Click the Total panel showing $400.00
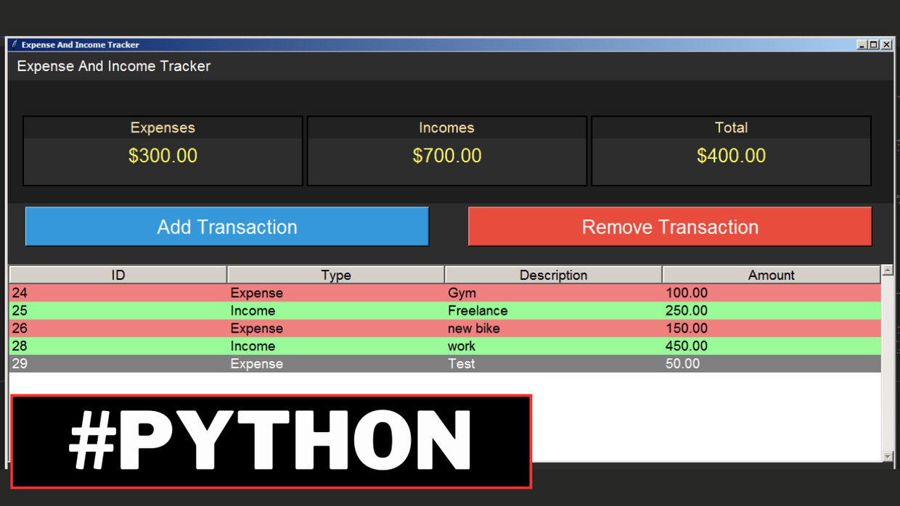This screenshot has height=506, width=900. (731, 150)
